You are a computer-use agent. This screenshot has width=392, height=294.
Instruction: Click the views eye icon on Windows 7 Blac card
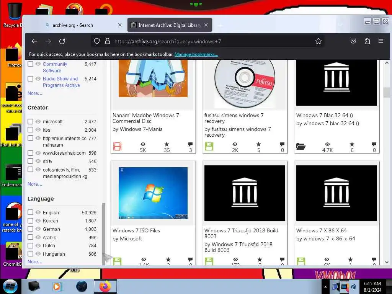pos(327,144)
